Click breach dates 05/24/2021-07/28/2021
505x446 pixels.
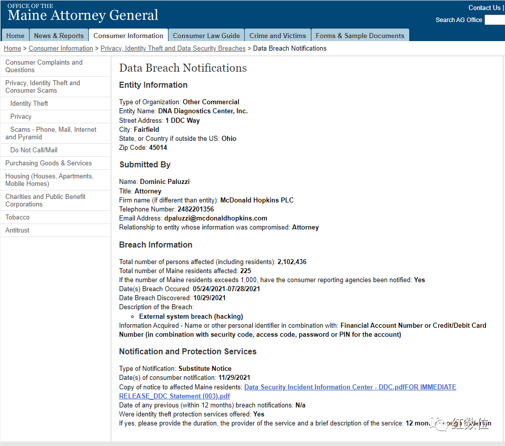(226, 289)
